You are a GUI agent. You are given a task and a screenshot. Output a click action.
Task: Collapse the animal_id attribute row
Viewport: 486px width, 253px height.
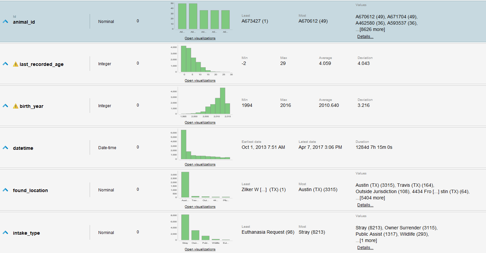(x=5, y=21)
